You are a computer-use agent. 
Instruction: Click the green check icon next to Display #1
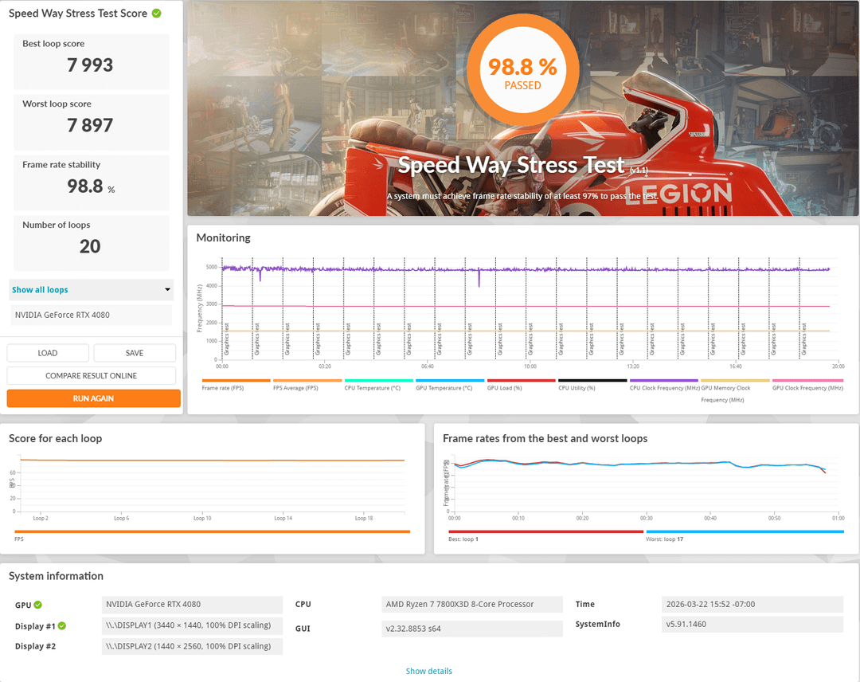(62, 625)
